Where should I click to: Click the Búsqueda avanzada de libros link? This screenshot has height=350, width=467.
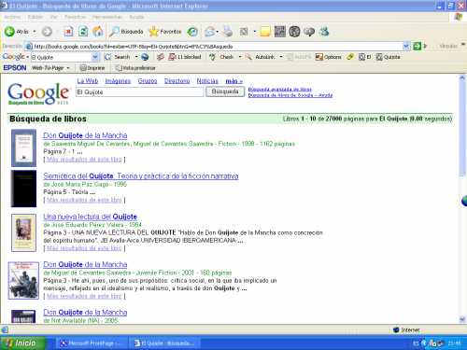tap(279, 90)
